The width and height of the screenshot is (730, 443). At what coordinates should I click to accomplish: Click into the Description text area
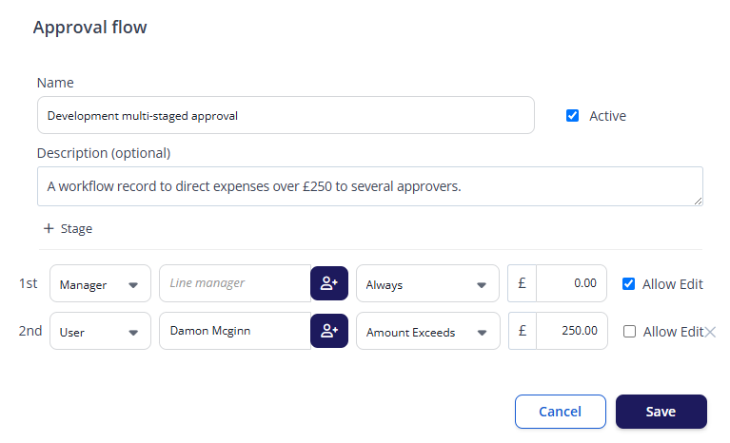(x=370, y=186)
